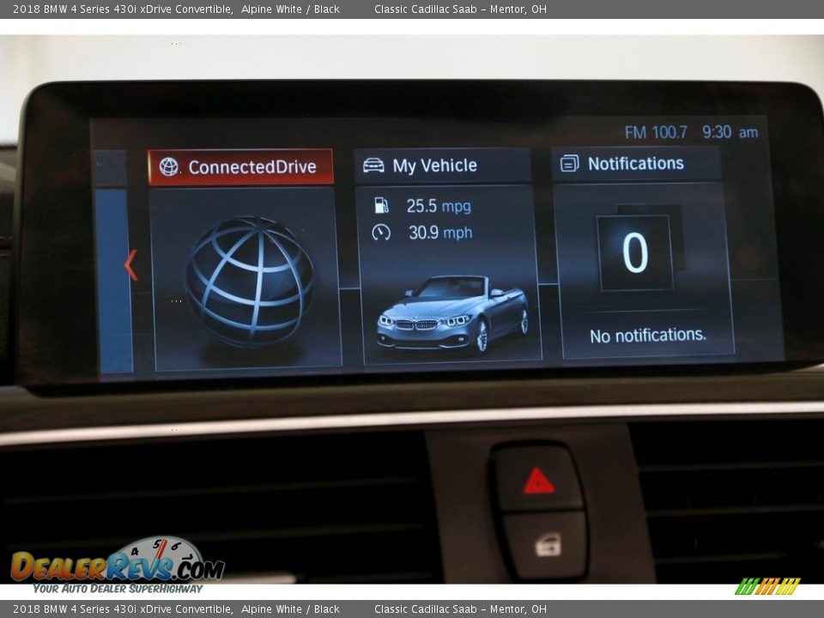
Task: Click the notification count showing 0
Action: (x=635, y=253)
